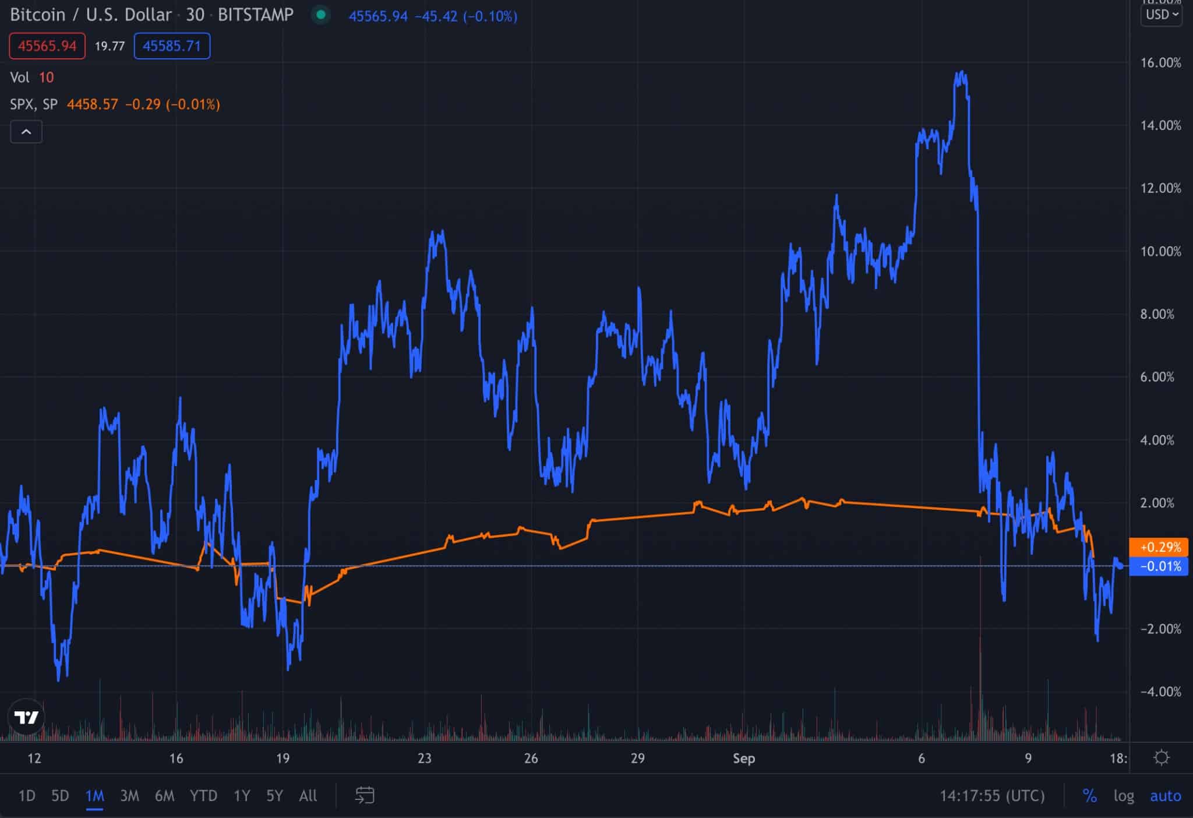
Task: Toggle log scale mode
Action: (x=1124, y=795)
